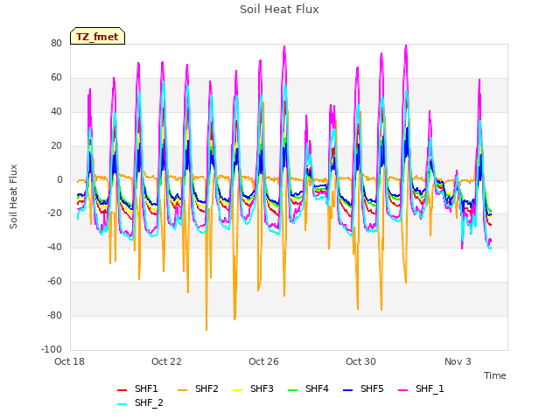Click the Soil Heat Flux chart title

pos(279,10)
